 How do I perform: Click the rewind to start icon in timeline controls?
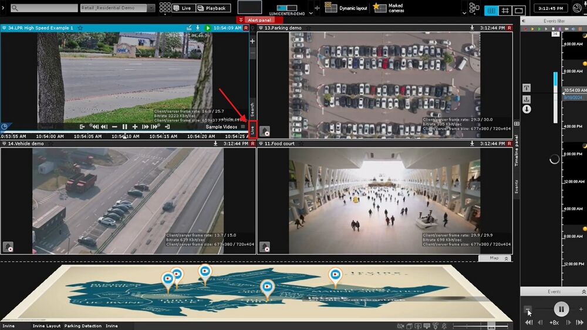point(529,322)
